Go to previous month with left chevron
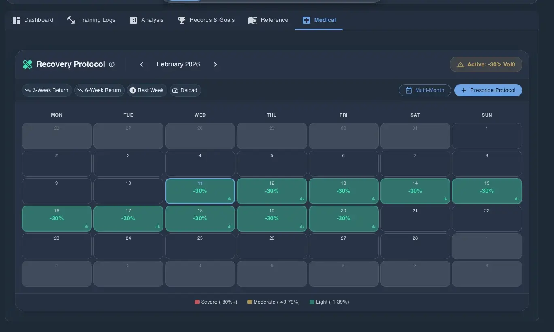The height and width of the screenshot is (332, 554). pos(142,64)
